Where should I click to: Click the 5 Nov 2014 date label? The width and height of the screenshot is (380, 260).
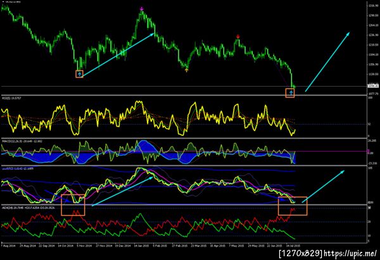[x=84, y=245]
